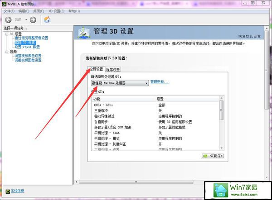Screen dimensions: 272x200
Task: Click the horizontal scrollbar left arrow
Action: pyautogui.click(x=76, y=182)
